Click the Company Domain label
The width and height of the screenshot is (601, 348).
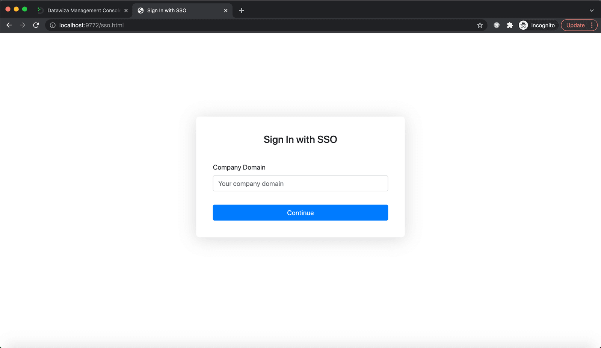[239, 167]
